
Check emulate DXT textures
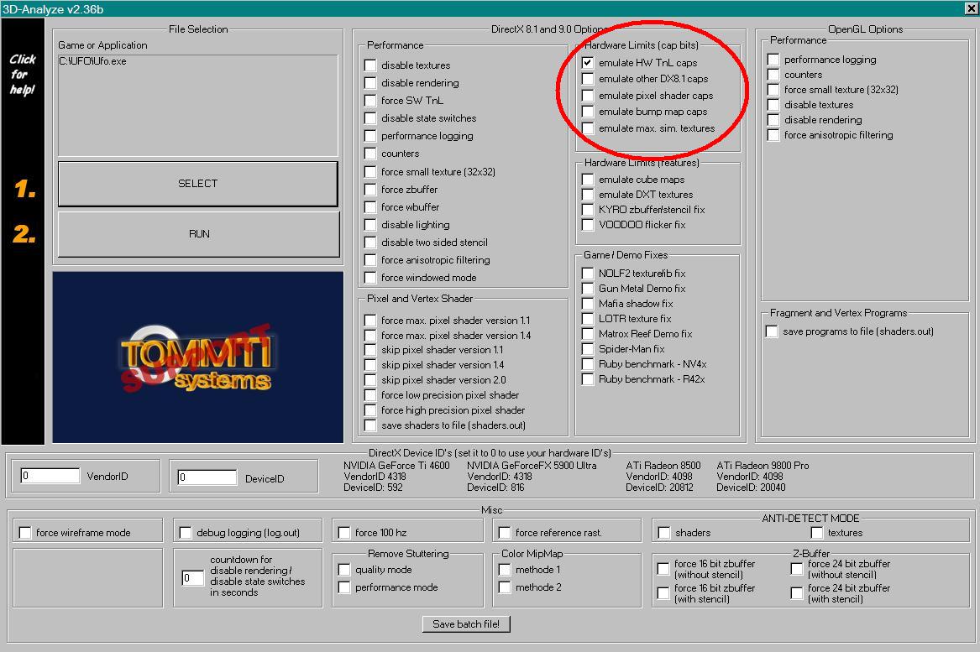coord(588,195)
